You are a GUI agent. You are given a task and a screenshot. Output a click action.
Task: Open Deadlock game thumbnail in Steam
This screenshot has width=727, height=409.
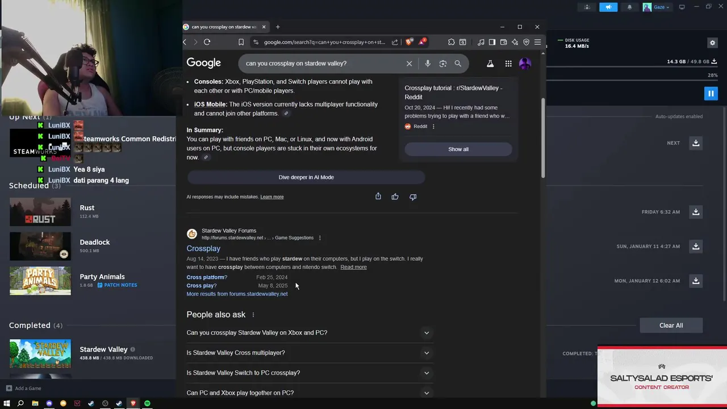pyautogui.click(x=40, y=247)
